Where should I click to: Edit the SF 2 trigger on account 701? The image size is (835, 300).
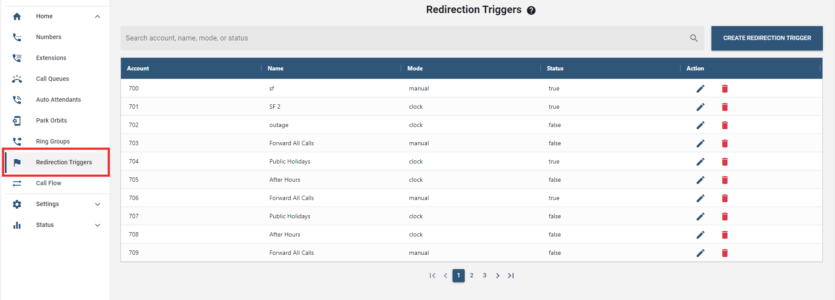[700, 107]
